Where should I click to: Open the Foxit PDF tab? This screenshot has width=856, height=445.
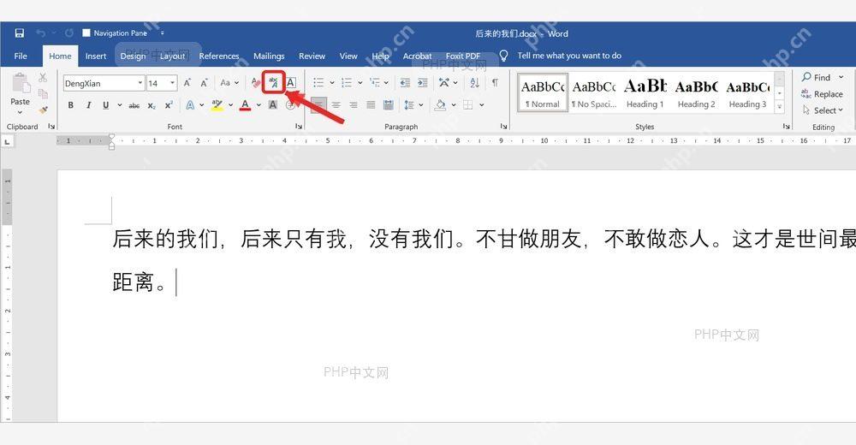pyautogui.click(x=463, y=56)
